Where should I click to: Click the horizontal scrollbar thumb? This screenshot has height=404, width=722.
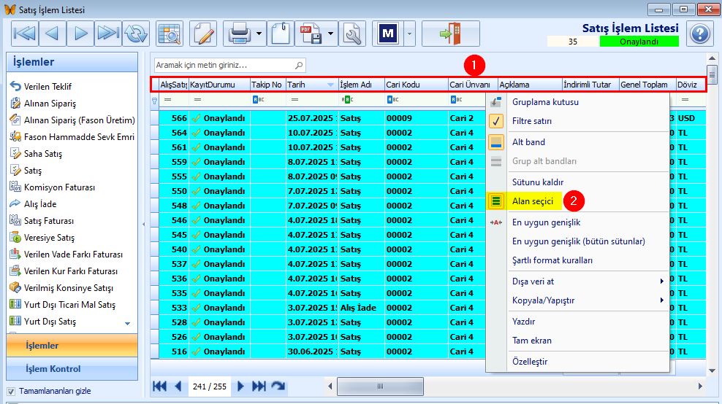[379, 386]
